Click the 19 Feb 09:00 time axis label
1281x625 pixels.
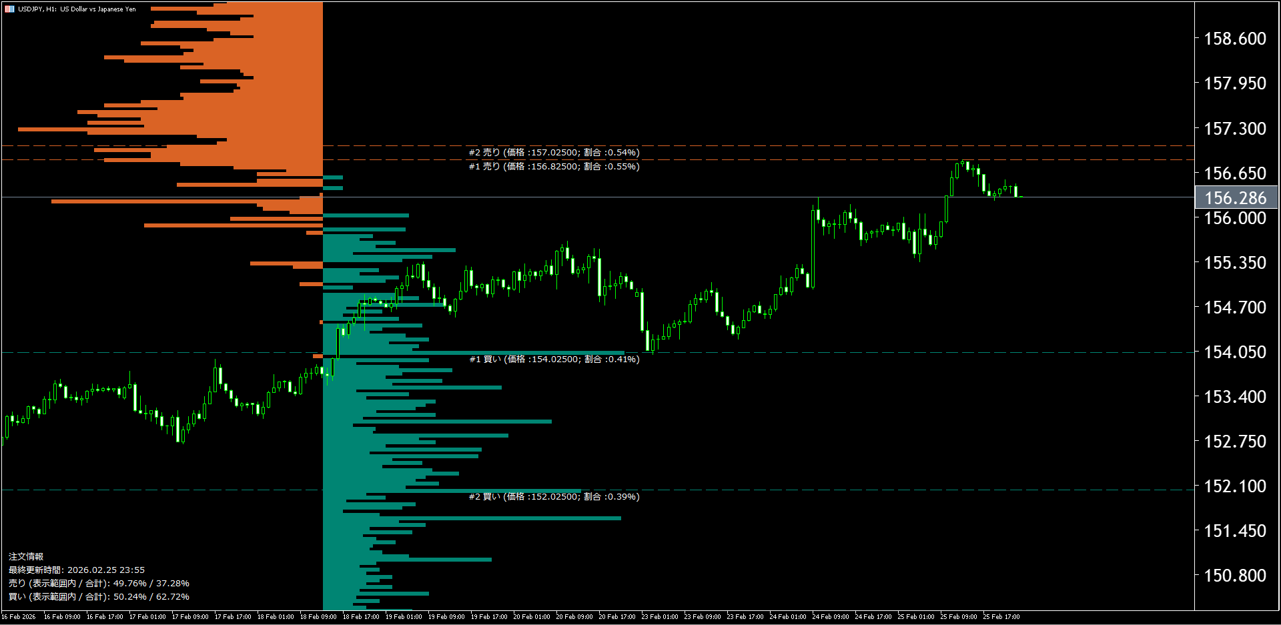pyautogui.click(x=446, y=617)
